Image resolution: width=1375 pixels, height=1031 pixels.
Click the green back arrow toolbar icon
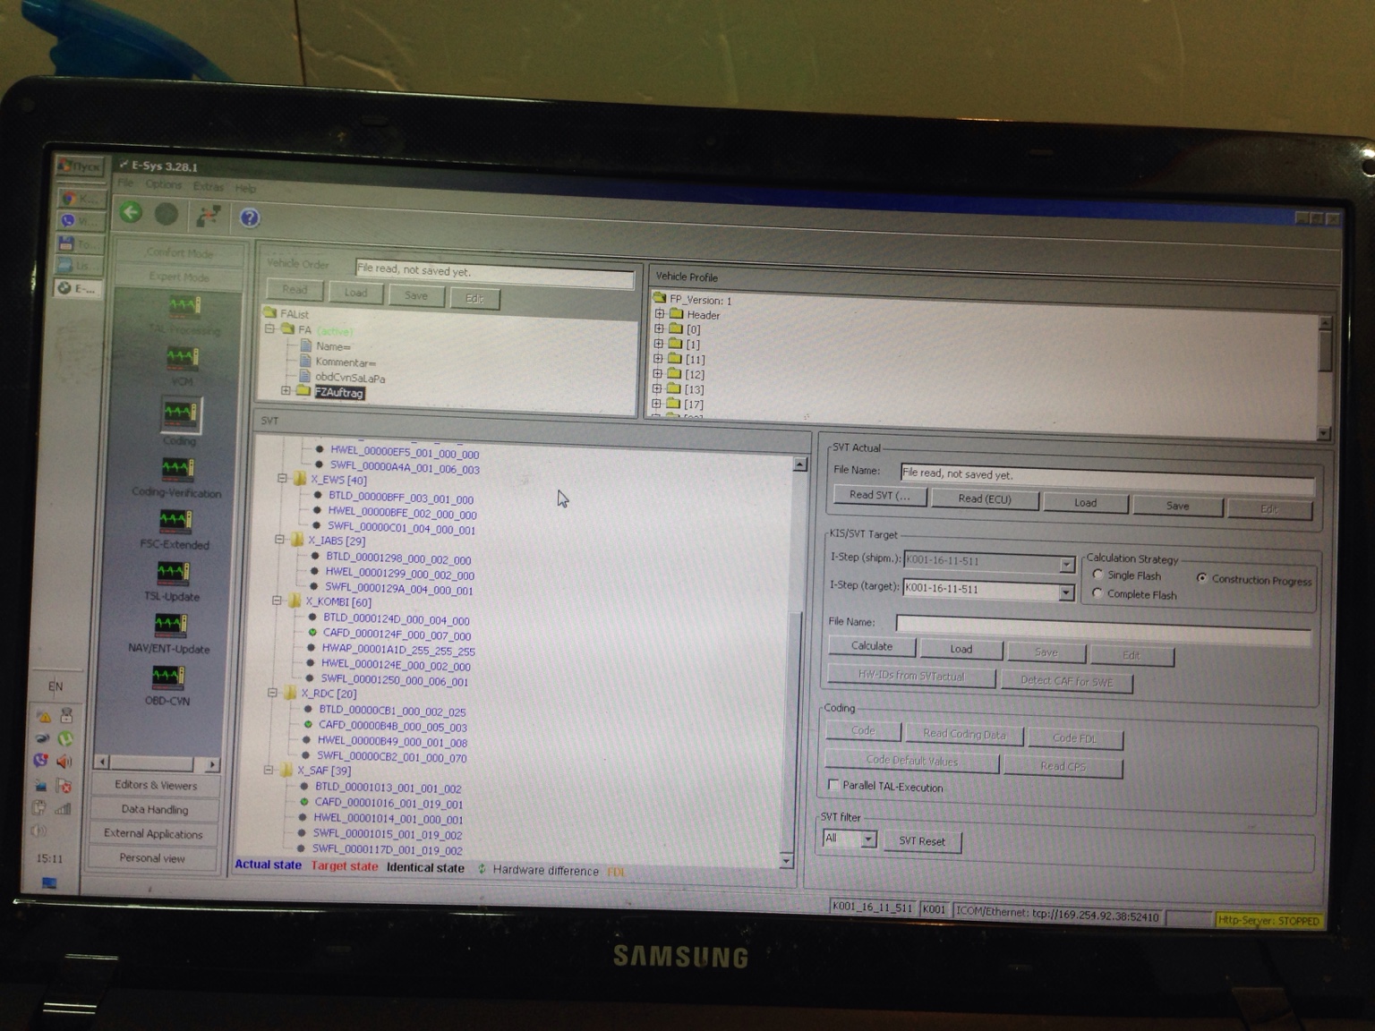[131, 213]
